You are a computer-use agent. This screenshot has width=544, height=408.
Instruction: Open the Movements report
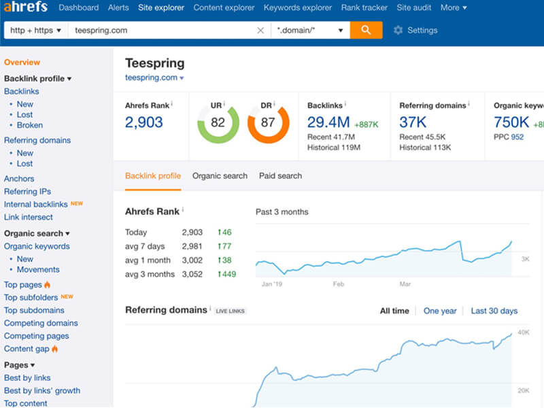click(x=38, y=269)
